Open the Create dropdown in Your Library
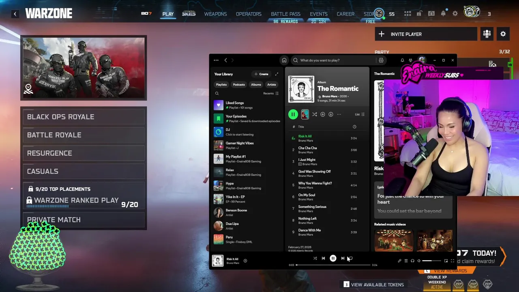Image resolution: width=519 pixels, height=292 pixels. click(x=261, y=74)
